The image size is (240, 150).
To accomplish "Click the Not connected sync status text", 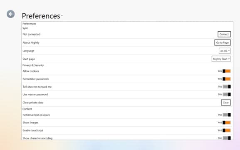I will [31, 34].
